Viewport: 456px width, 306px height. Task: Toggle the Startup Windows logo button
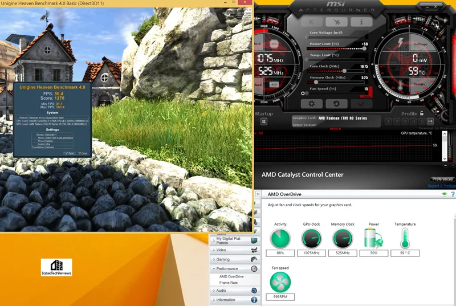[263, 122]
